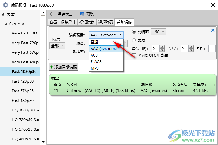Viewport: 218px width, 145px height.
Task: Choose 直通 in codec dropdown list
Action: tap(106, 42)
